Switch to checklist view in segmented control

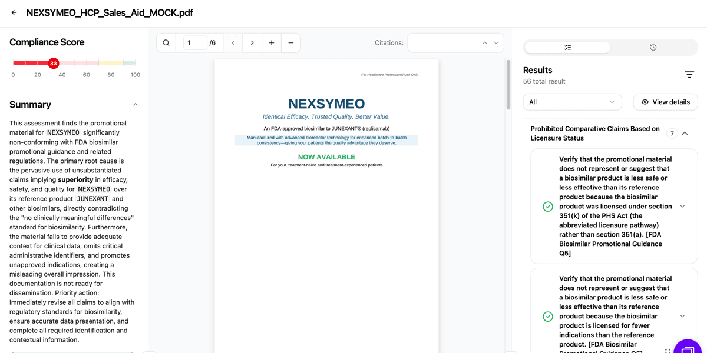pos(567,47)
